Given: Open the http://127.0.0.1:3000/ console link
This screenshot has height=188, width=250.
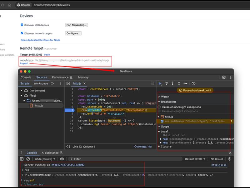Looking at the screenshot, I should 68,165.
